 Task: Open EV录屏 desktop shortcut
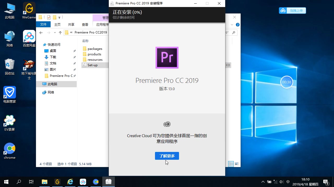[10, 123]
